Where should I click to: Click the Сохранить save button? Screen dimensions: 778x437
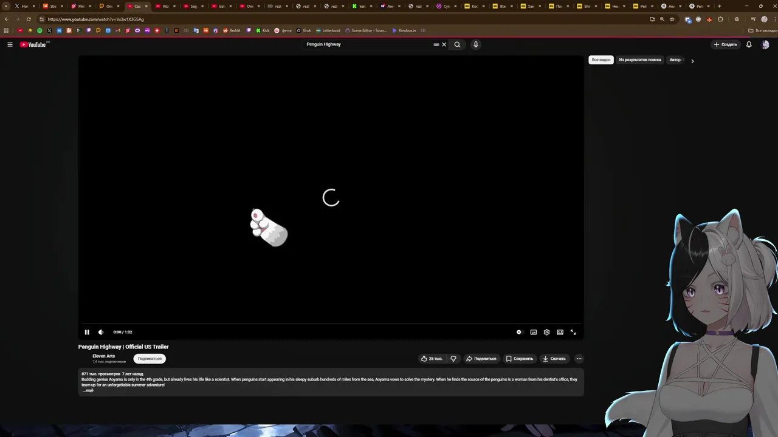click(x=520, y=359)
